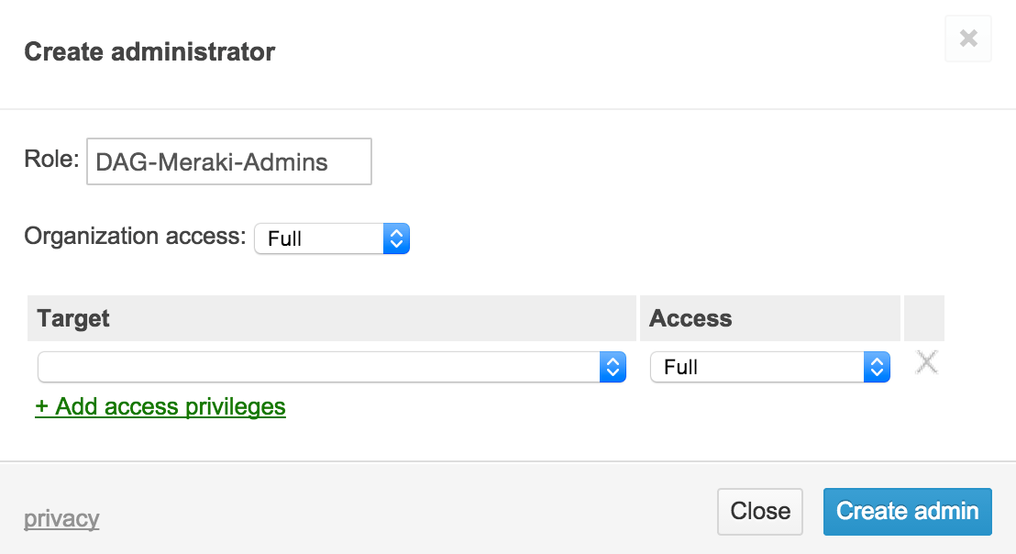This screenshot has height=554, width=1016.
Task: Click the Create administrator title
Action: click(x=149, y=51)
